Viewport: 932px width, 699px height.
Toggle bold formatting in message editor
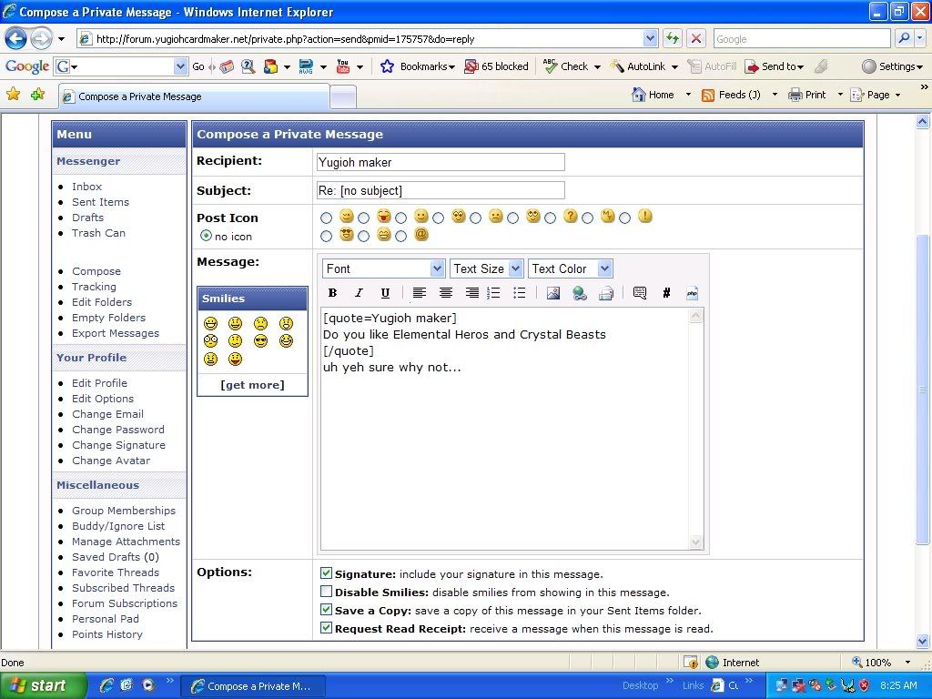click(x=332, y=293)
